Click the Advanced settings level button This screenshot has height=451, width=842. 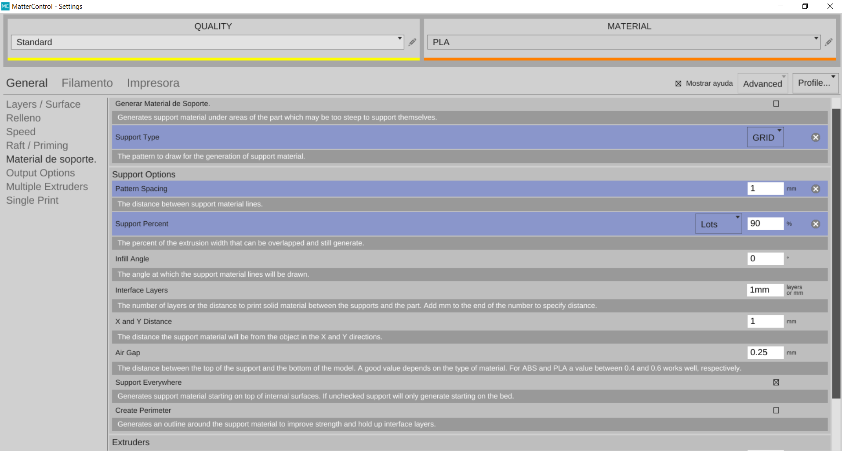pyautogui.click(x=762, y=83)
